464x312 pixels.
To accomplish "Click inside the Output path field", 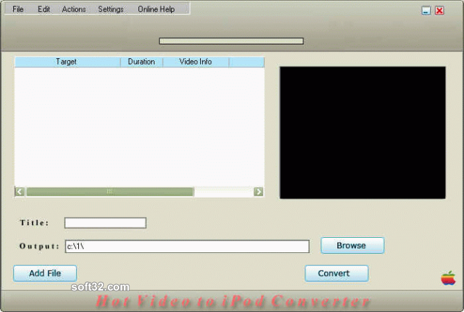I will [187, 247].
